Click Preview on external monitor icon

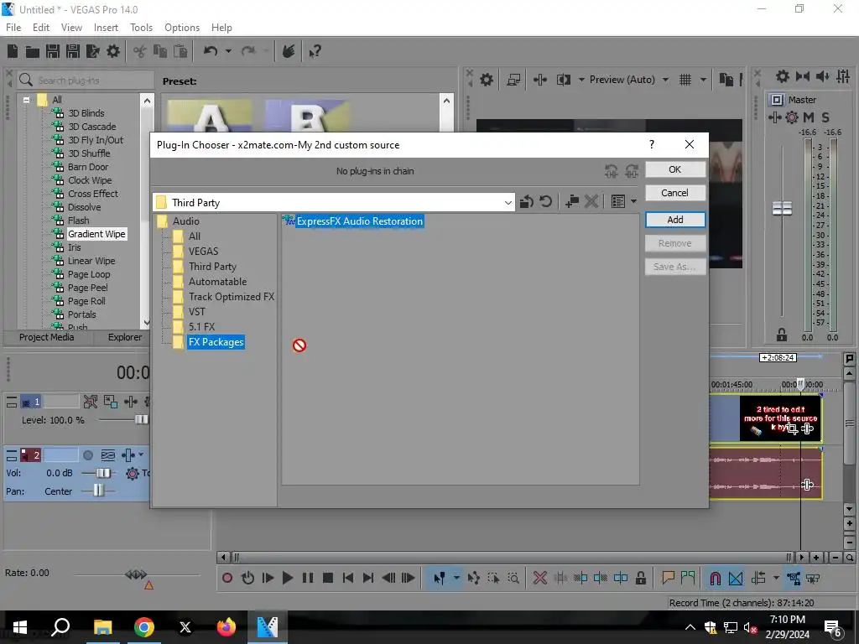tap(513, 80)
